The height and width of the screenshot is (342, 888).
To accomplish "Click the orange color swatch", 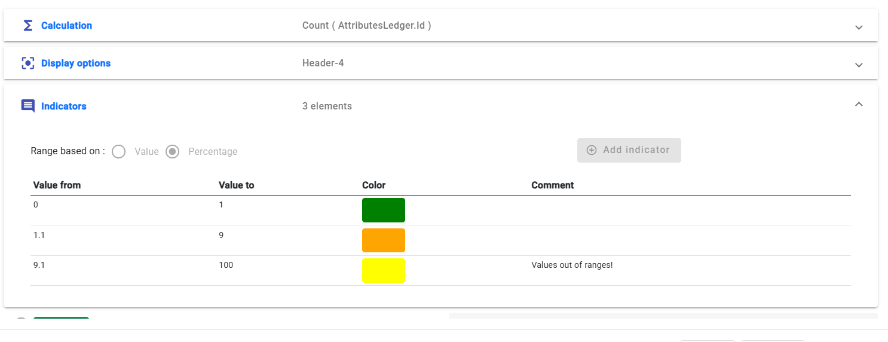I will 384,240.
